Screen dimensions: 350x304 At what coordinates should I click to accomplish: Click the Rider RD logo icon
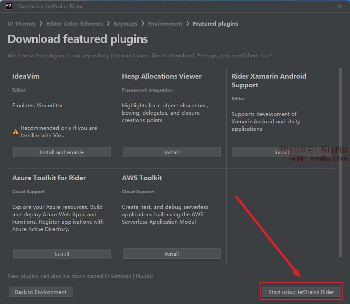click(8, 6)
